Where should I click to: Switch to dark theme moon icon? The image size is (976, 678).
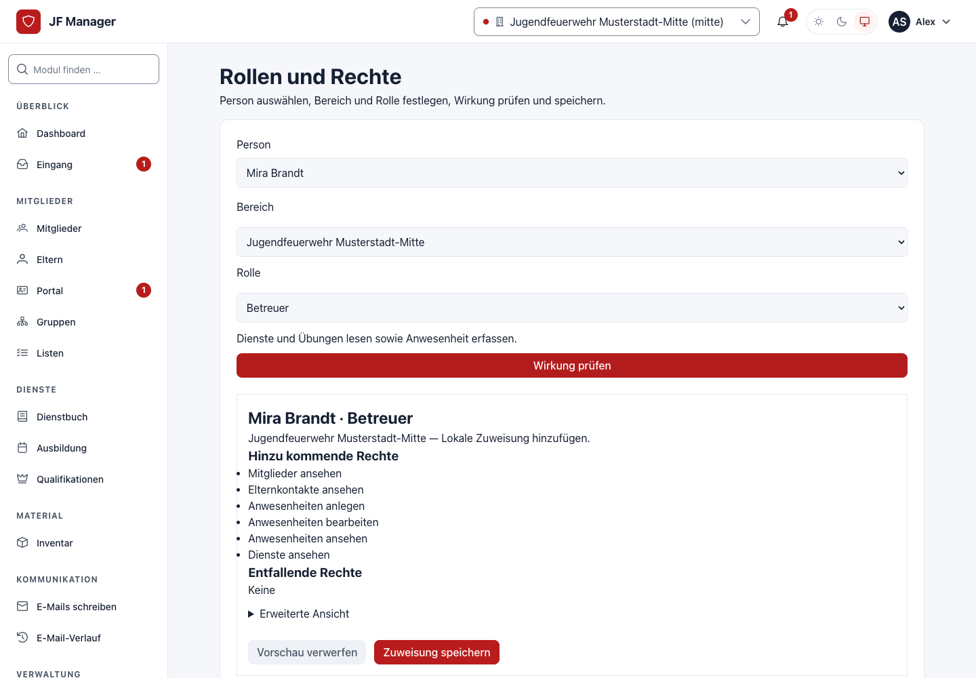tap(842, 22)
